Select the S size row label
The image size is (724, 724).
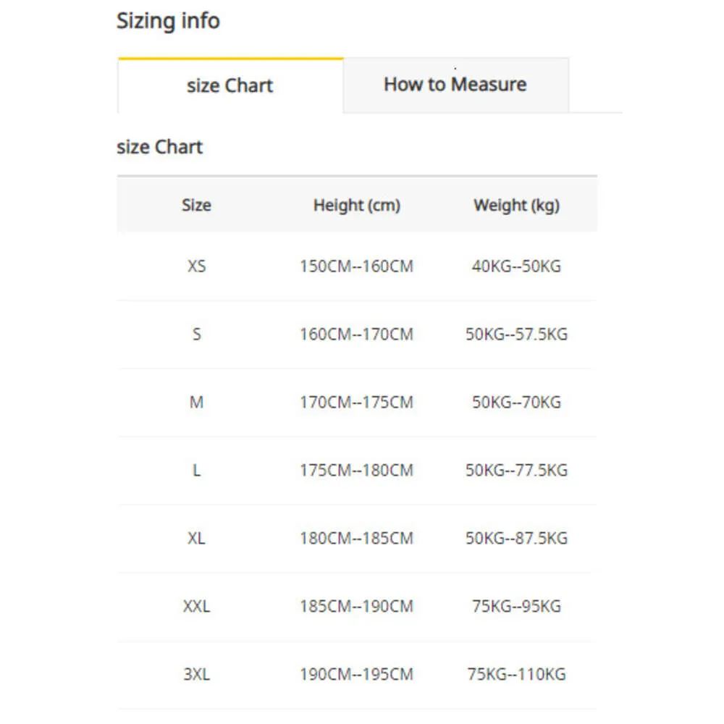(196, 334)
